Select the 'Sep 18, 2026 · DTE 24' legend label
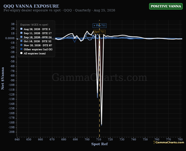This screenshot has width=186, height=151. (x=38, y=37)
